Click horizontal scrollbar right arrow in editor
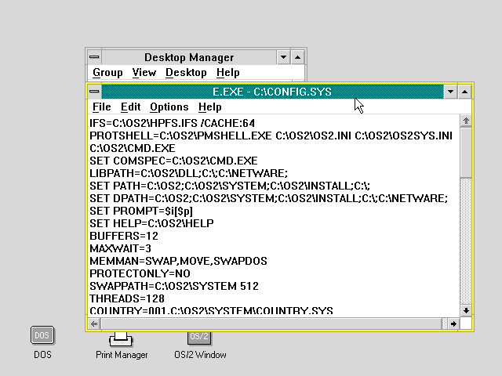Viewport: 502px width, 376px height. click(453, 324)
